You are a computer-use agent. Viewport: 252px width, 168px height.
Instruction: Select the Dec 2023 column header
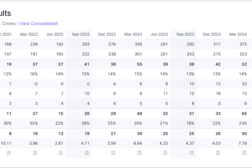[x=212, y=34]
